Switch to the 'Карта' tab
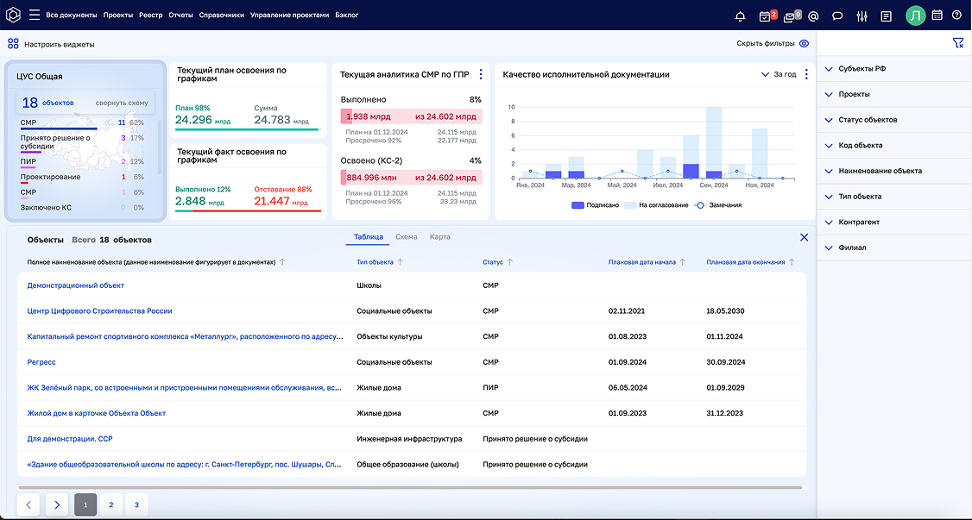972x520 pixels. click(439, 237)
